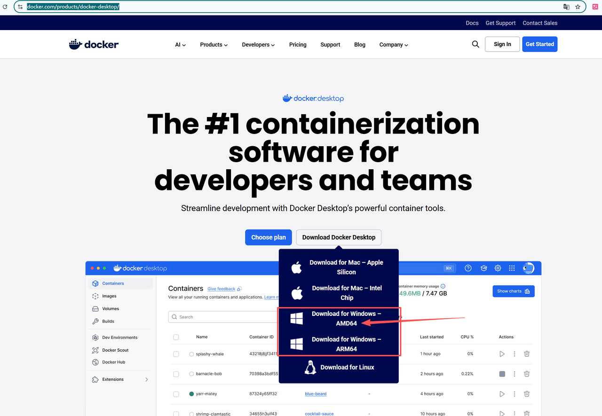Tick the splashy-whale row checkbox
This screenshot has height=416, width=602.
[x=176, y=354]
